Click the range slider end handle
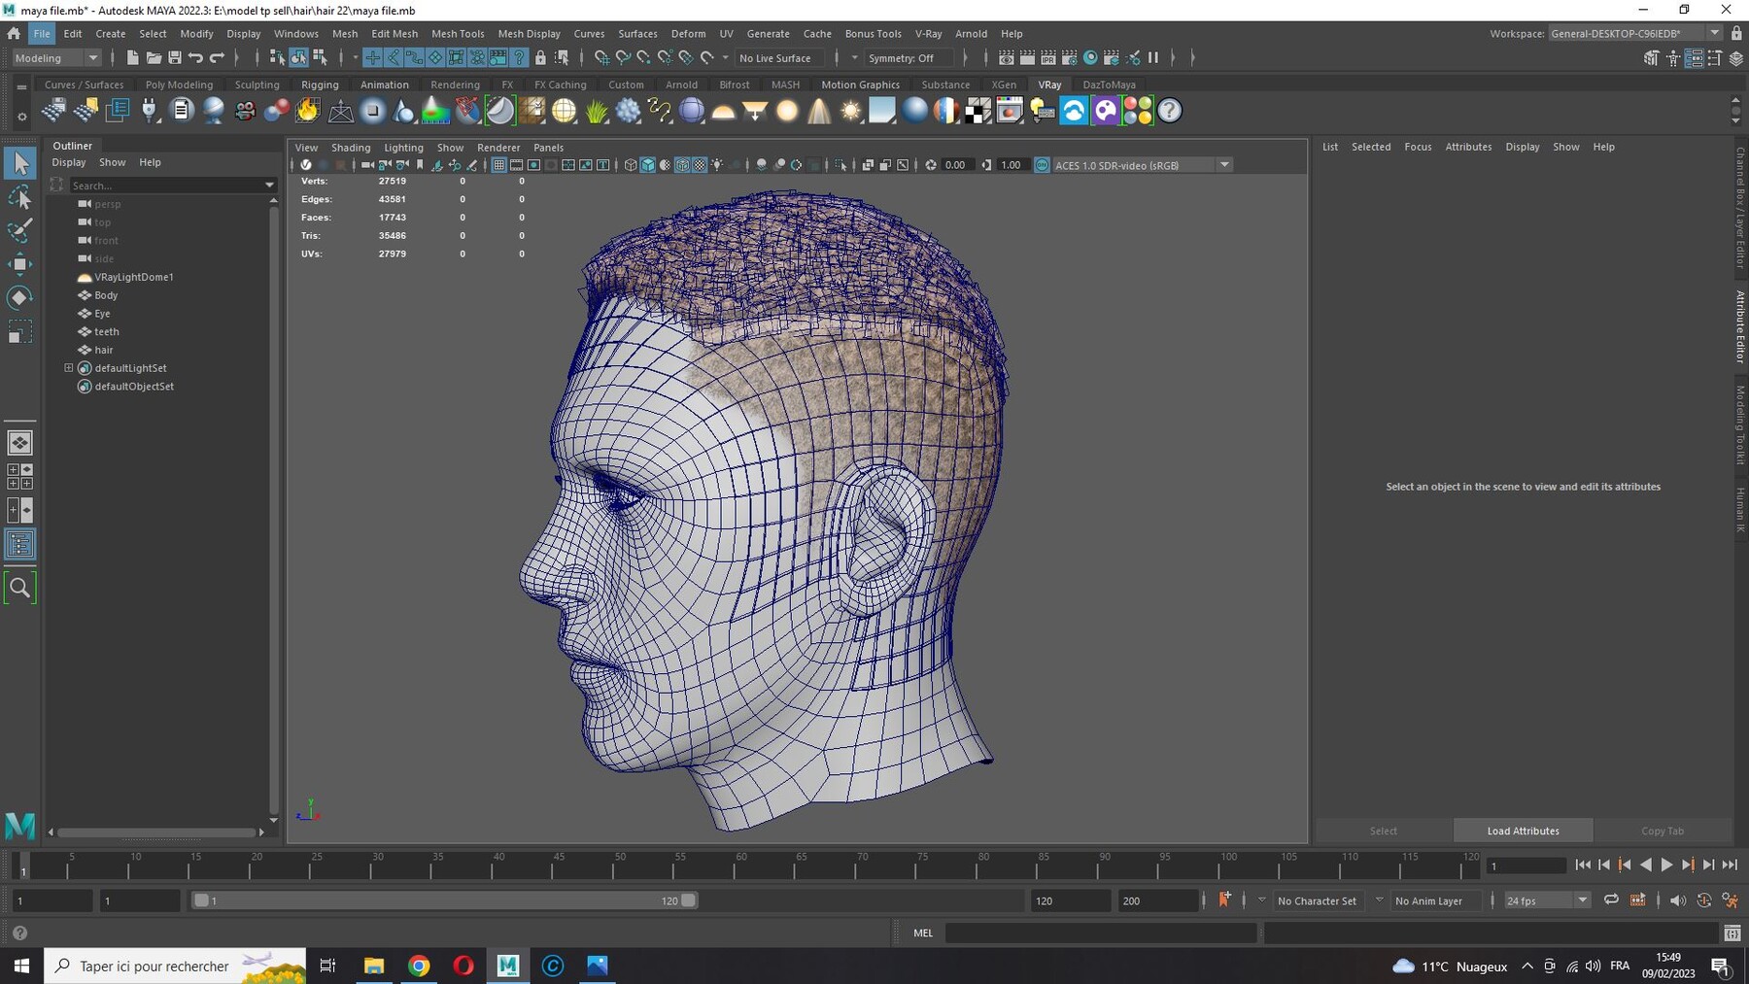 pos(688,900)
